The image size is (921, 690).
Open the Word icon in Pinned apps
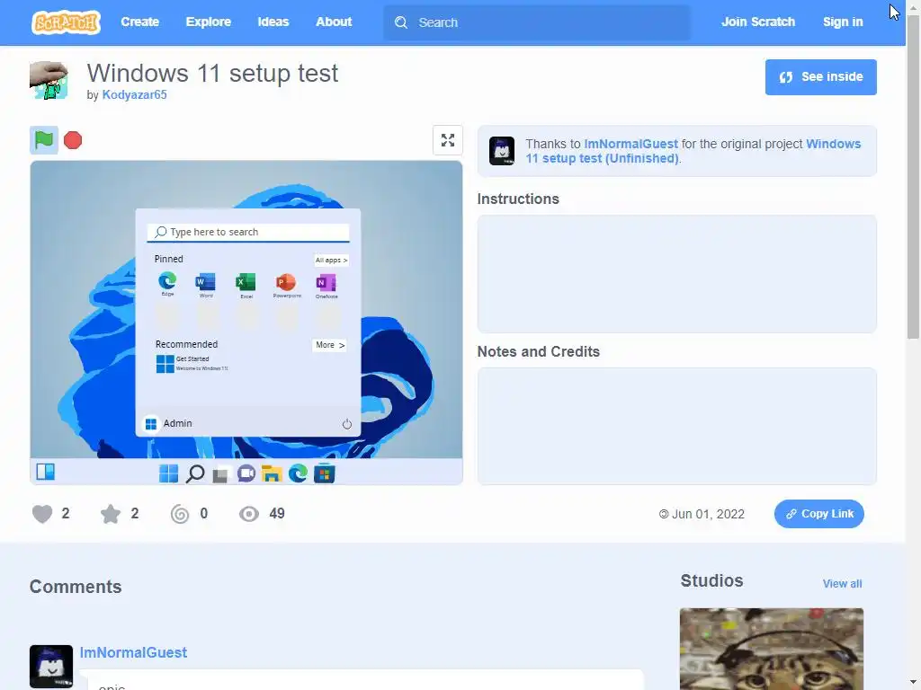206,282
